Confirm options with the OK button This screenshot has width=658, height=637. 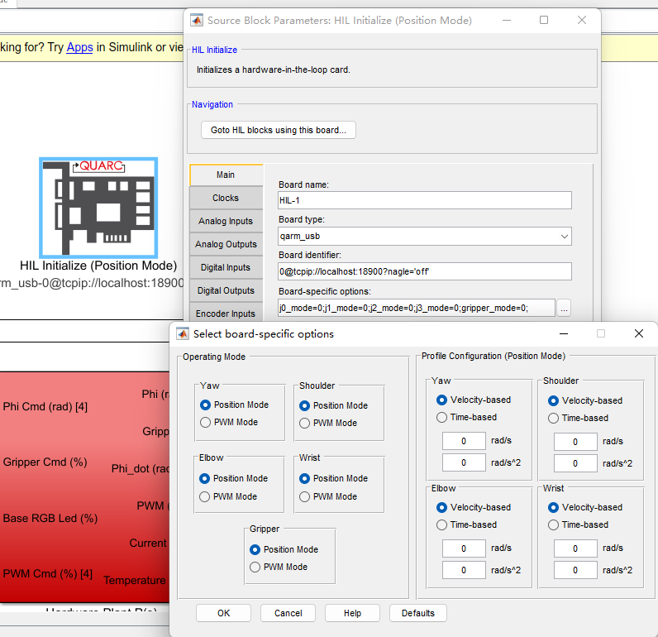223,613
